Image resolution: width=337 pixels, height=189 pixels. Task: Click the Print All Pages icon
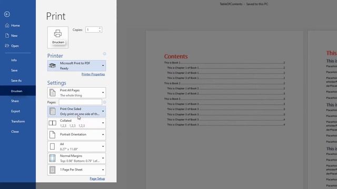(x=53, y=92)
